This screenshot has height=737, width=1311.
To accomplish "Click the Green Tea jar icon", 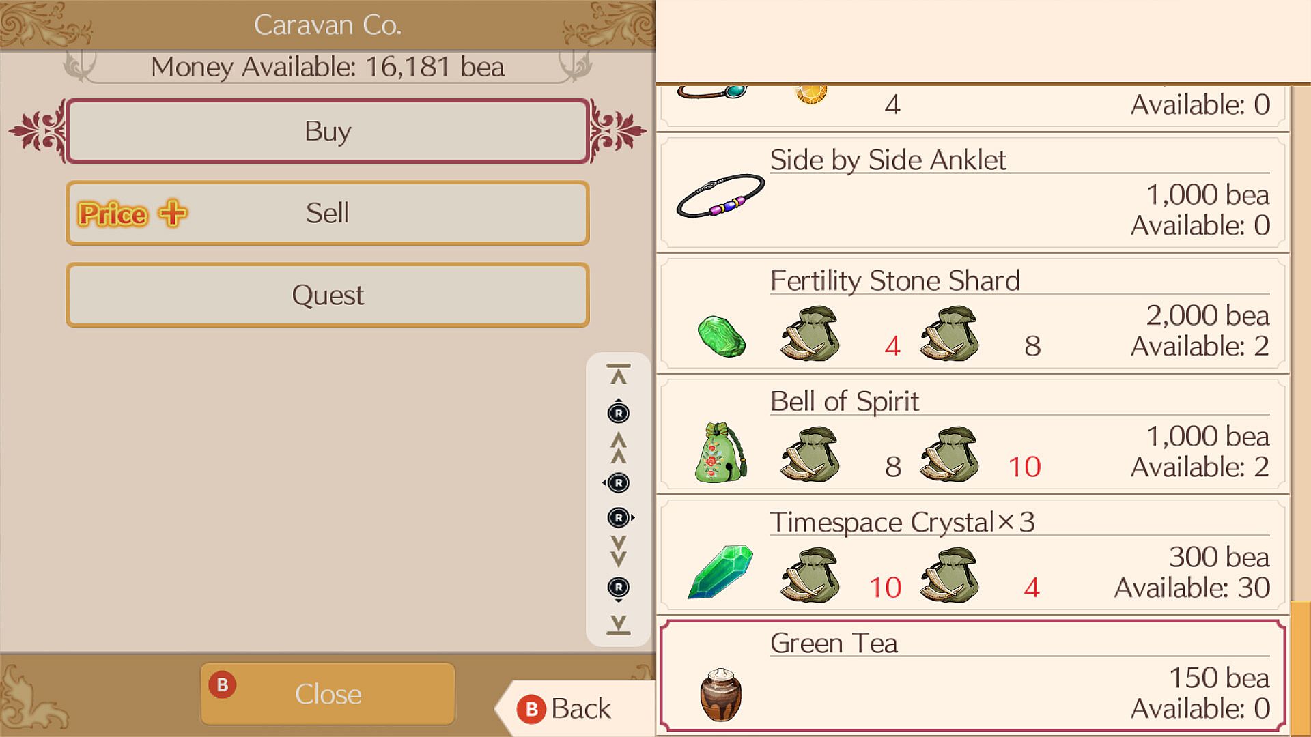I will 720,695.
